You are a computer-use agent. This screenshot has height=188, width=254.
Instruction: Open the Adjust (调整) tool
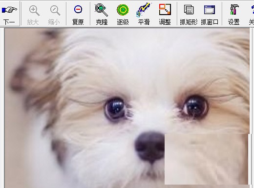coord(165,14)
